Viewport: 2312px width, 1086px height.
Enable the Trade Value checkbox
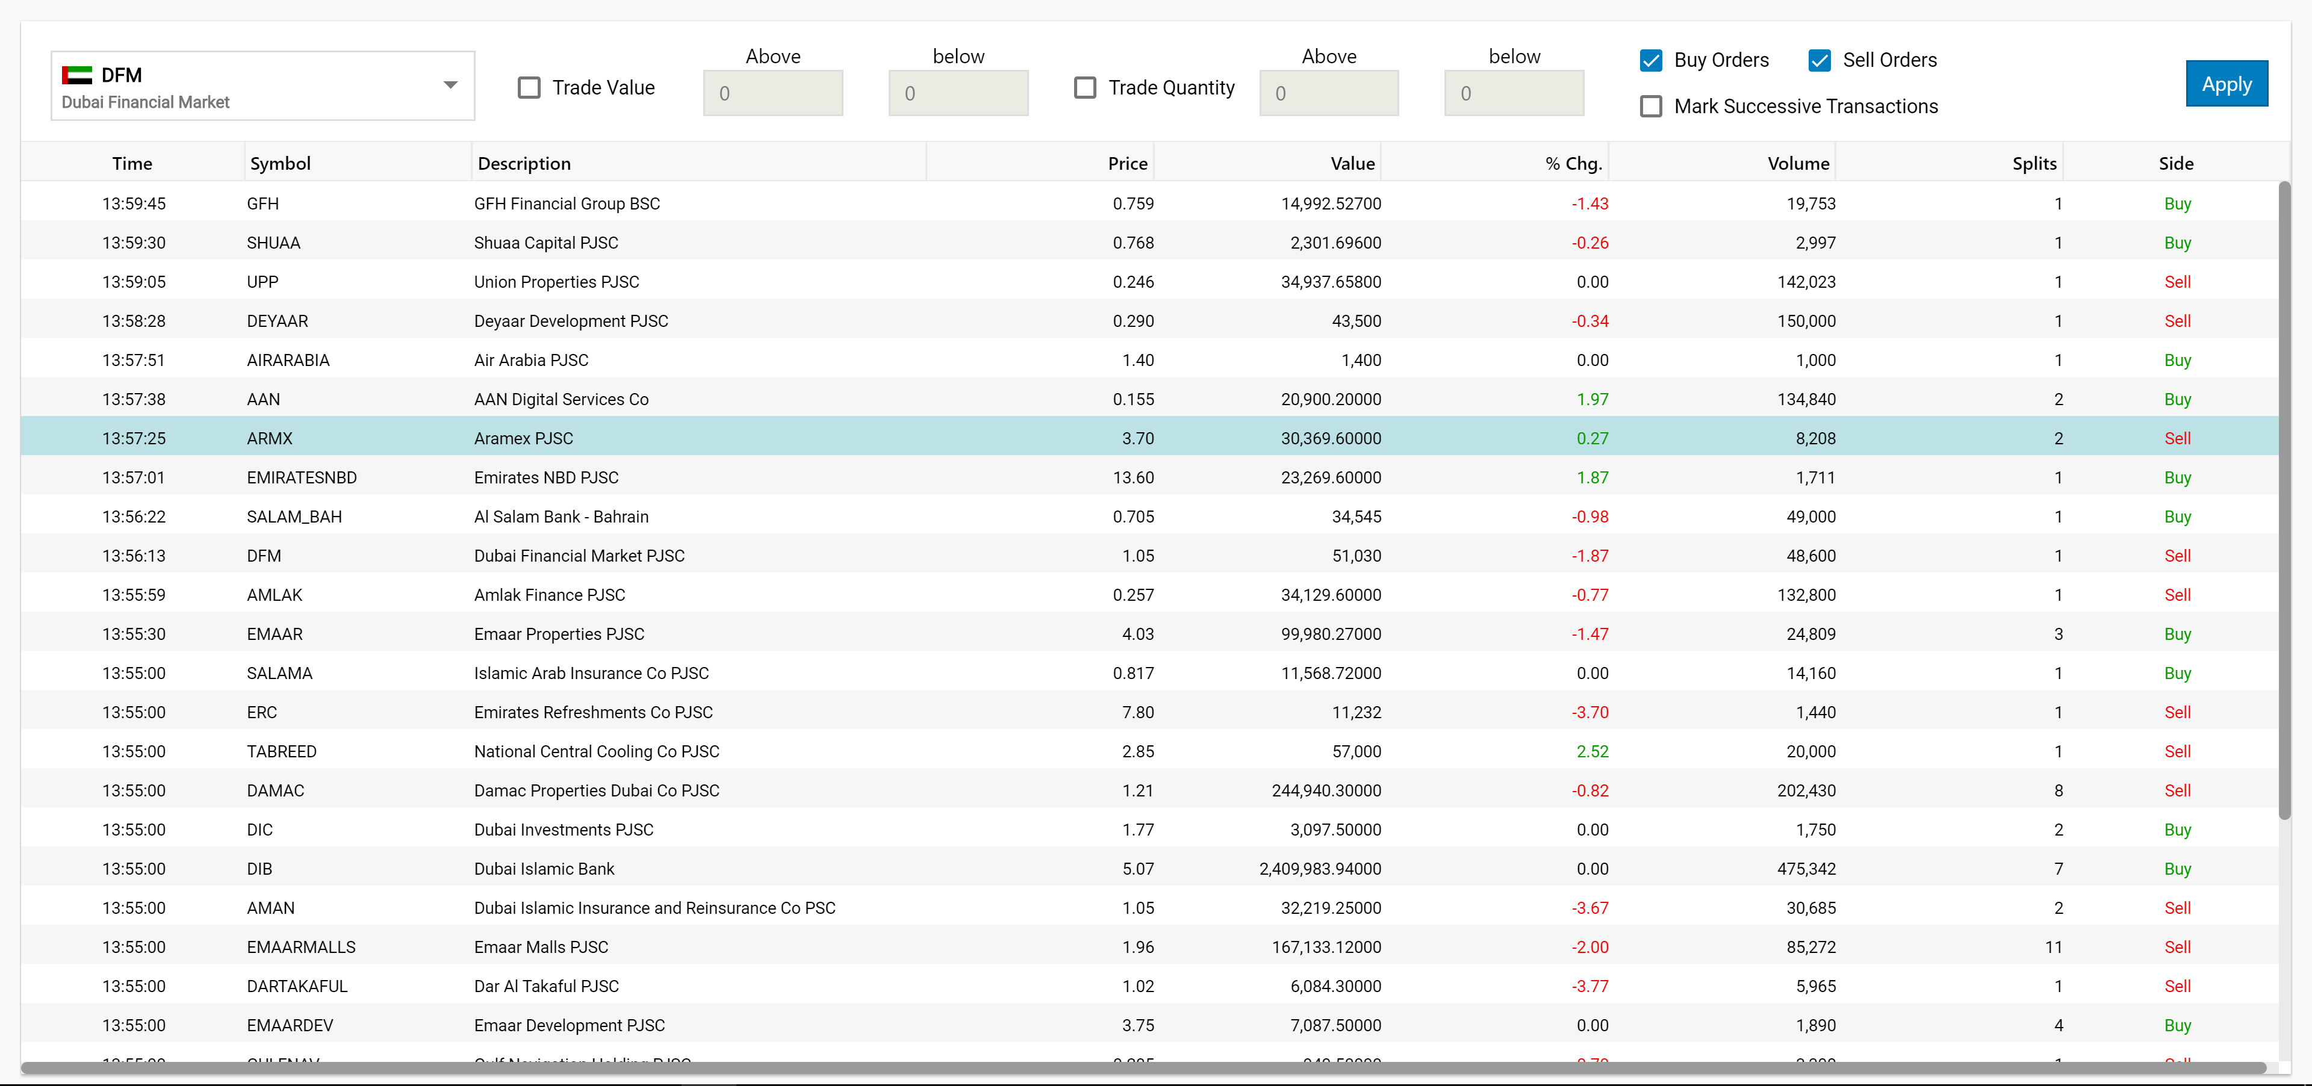[x=530, y=88]
